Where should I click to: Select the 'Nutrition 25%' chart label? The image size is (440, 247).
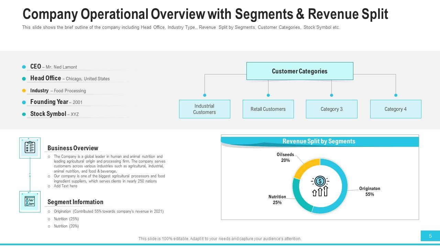click(277, 200)
